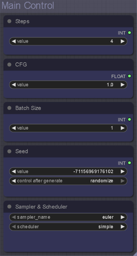Collapse the Sampler & Scheduler node dot

10,207
